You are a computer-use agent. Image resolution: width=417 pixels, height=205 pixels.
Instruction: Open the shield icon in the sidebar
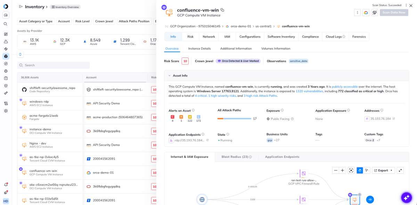tap(6, 86)
